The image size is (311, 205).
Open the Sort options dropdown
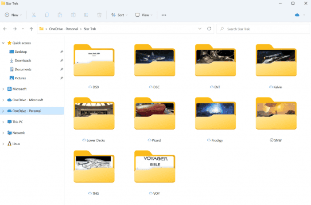[120, 15]
